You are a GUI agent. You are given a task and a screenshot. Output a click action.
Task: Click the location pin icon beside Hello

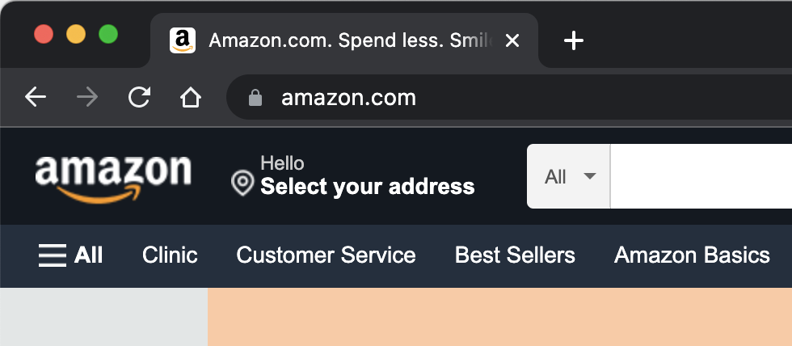[242, 183]
